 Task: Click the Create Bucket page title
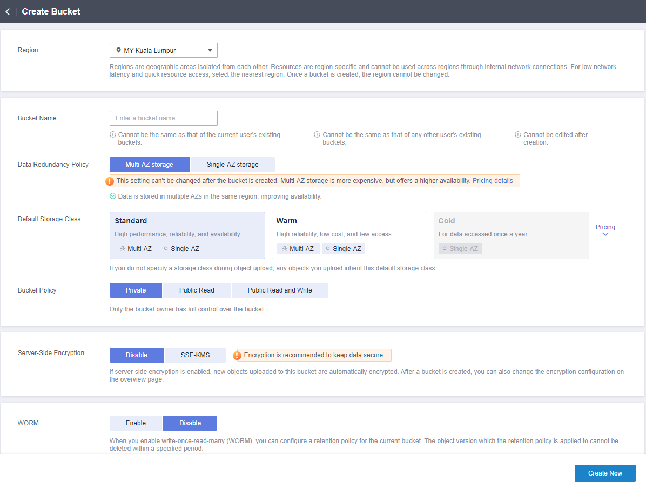pyautogui.click(x=51, y=11)
